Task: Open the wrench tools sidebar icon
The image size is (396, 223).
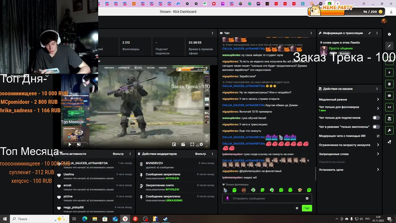Action: point(390,130)
